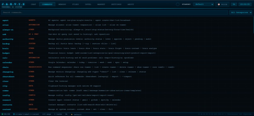Click SYSTEM category label of backup row
254x116 pixels.
(32, 44)
